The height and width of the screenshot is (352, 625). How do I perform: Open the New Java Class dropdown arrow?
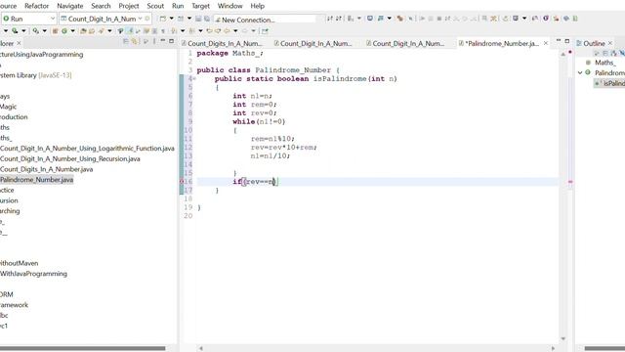tap(72, 30)
